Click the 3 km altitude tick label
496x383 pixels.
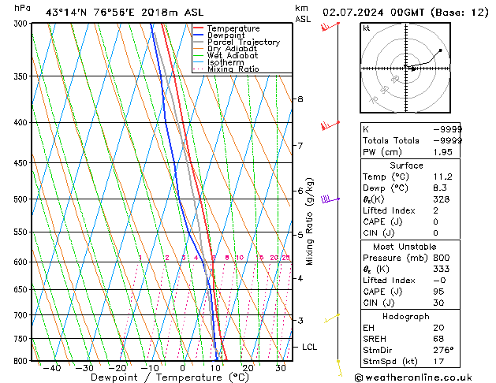[x=300, y=321]
